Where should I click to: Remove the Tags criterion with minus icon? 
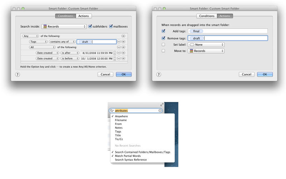click(x=119, y=42)
